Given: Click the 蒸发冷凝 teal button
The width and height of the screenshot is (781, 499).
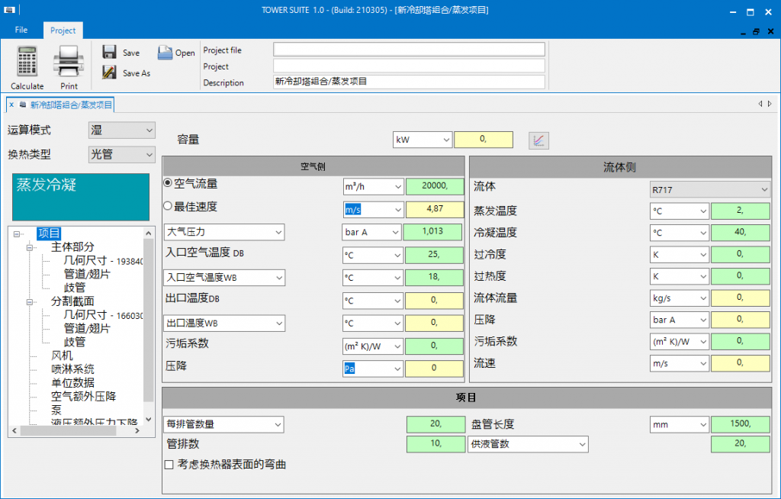Looking at the screenshot, I should tap(81, 197).
